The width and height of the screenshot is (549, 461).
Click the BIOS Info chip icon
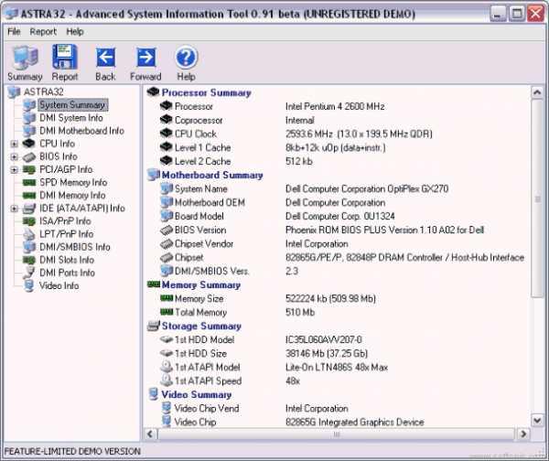click(x=29, y=156)
